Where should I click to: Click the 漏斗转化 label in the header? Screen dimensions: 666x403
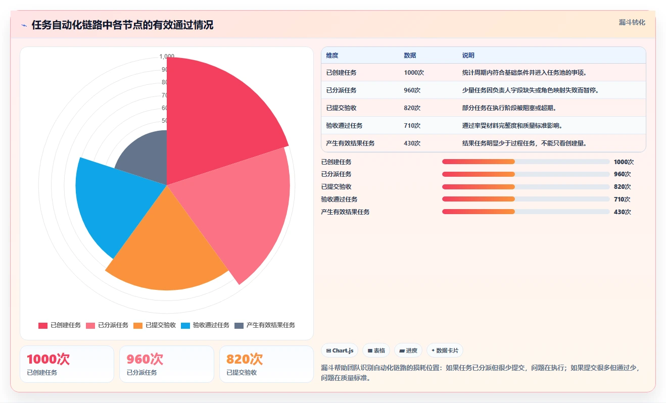pyautogui.click(x=632, y=23)
